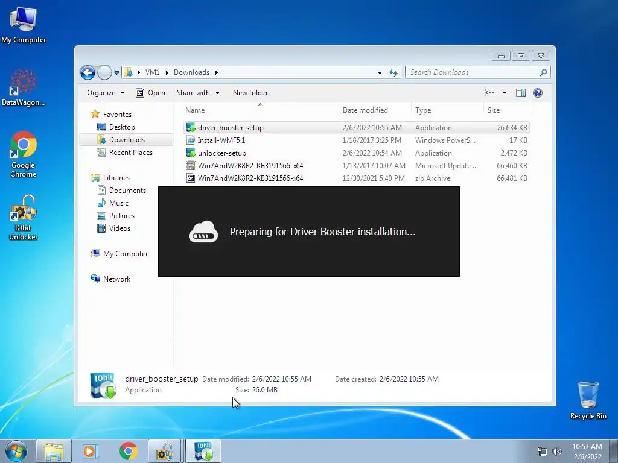The image size is (618, 463).
Task: Launch Google Chrome from desktop icon
Action: (24, 154)
